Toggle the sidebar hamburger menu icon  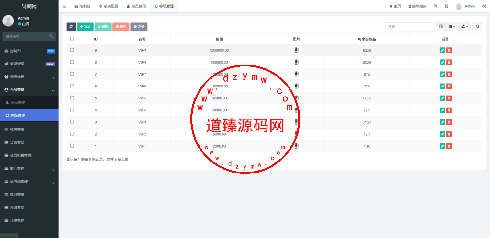tap(65, 6)
